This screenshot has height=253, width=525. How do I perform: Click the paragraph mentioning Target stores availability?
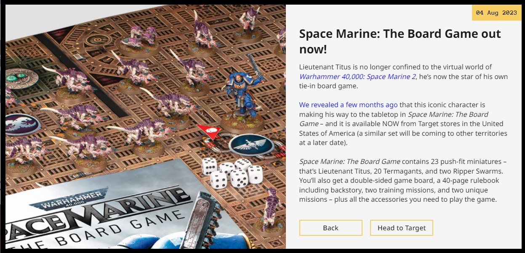(x=403, y=124)
